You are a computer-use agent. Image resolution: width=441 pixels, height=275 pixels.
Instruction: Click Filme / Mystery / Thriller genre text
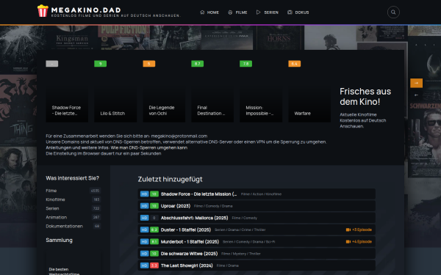pyautogui.click(x=241, y=254)
